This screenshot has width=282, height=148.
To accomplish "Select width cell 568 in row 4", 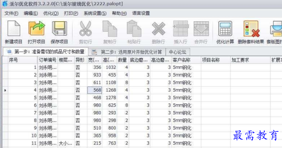I will (95, 90).
